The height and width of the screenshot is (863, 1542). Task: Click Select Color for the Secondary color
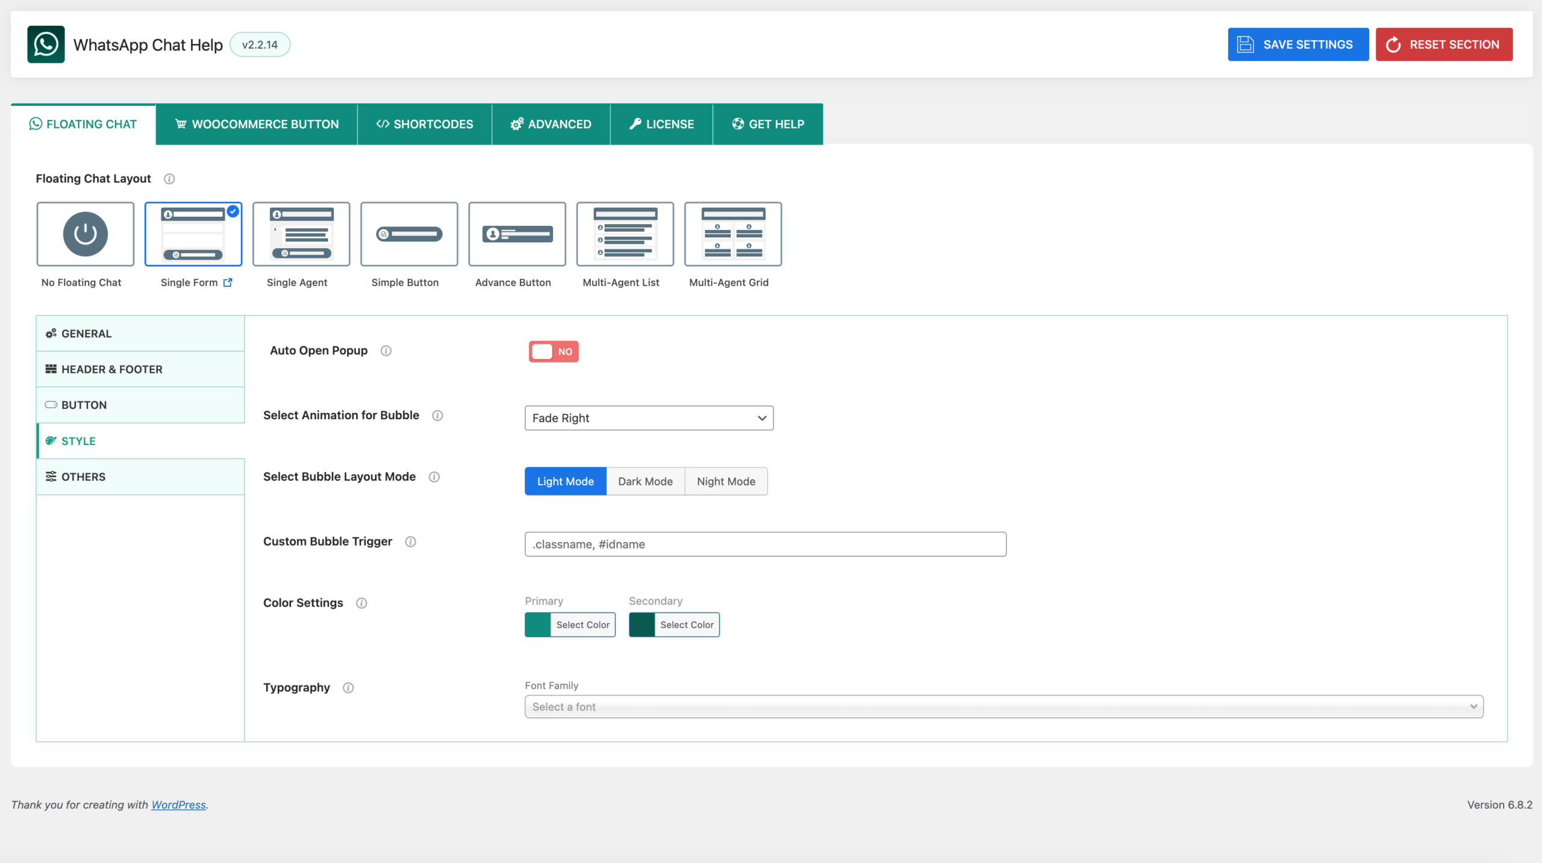pos(687,625)
